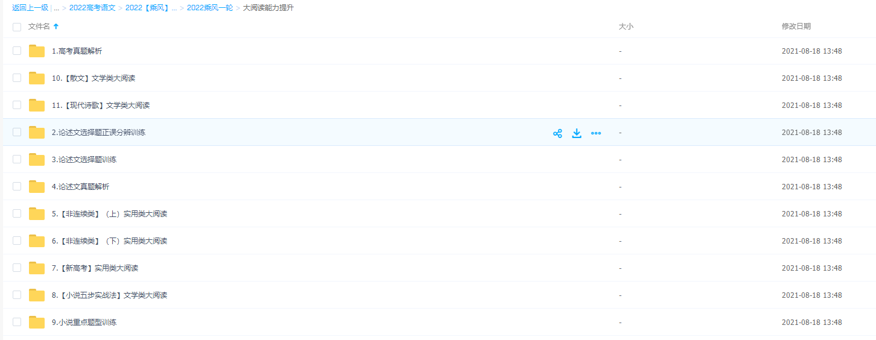Image resolution: width=876 pixels, height=340 pixels.
Task: Go to 2022高考语文 in the breadcrumb
Action: pyautogui.click(x=92, y=8)
